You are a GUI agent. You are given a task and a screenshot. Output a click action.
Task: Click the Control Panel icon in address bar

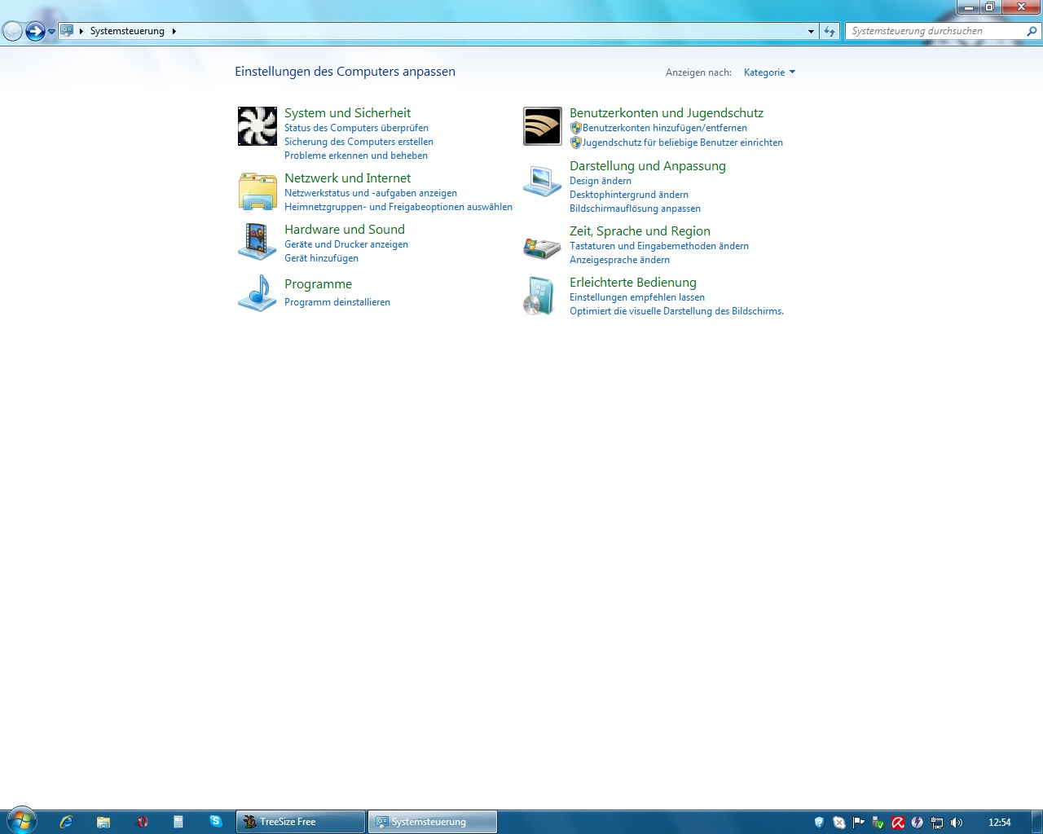click(67, 31)
